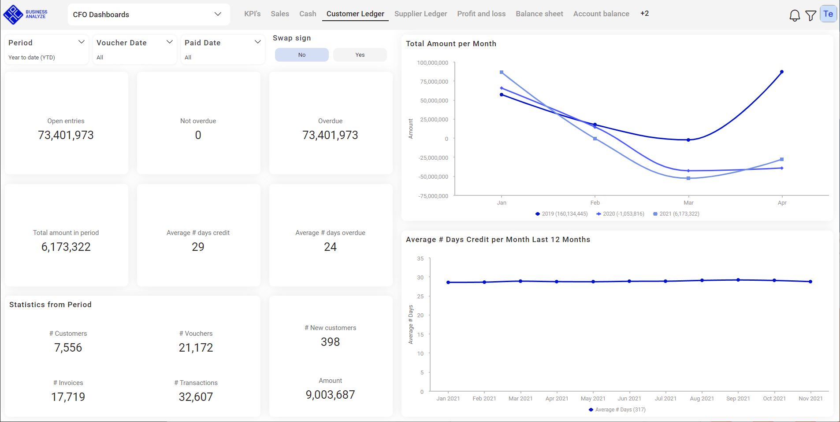This screenshot has height=422, width=840.
Task: Open the Balance sheet tab
Action: click(539, 14)
